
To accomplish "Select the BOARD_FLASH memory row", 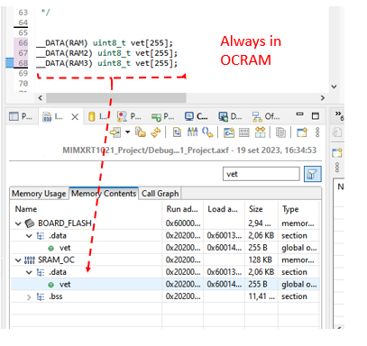I will (x=165, y=223).
